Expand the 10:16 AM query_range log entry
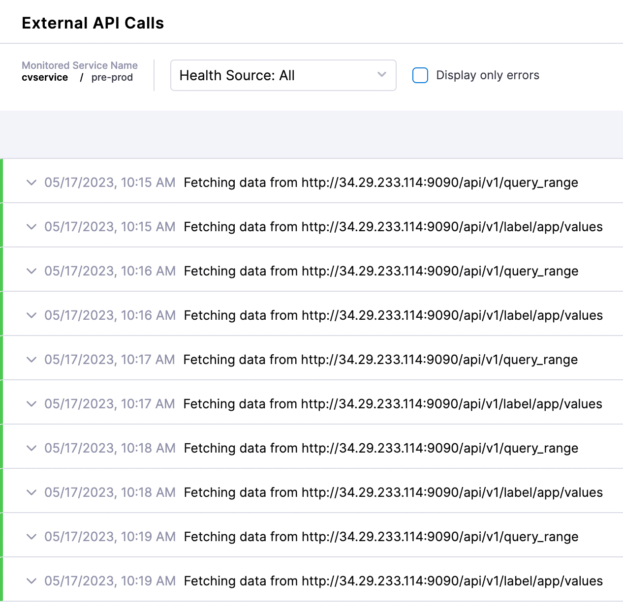This screenshot has height=611, width=623. 31,271
